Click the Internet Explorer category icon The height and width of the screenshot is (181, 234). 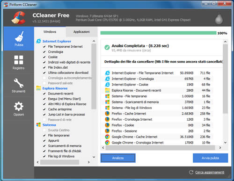coord(38,41)
